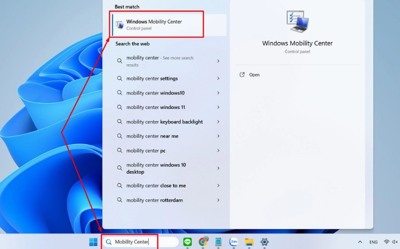
Task: Expand chevron next to 'mobility center close to me'
Action: click(218, 186)
